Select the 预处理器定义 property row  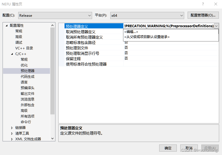coord(94,26)
